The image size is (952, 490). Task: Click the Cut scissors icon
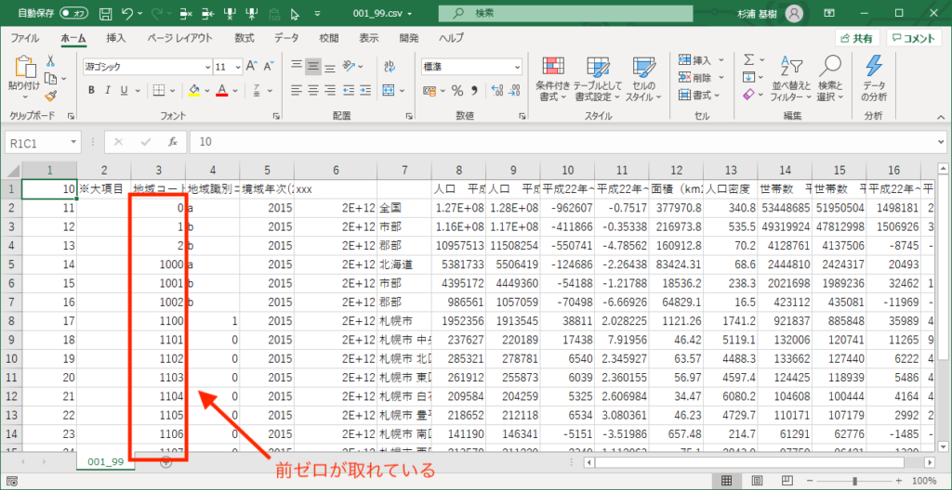click(x=50, y=61)
